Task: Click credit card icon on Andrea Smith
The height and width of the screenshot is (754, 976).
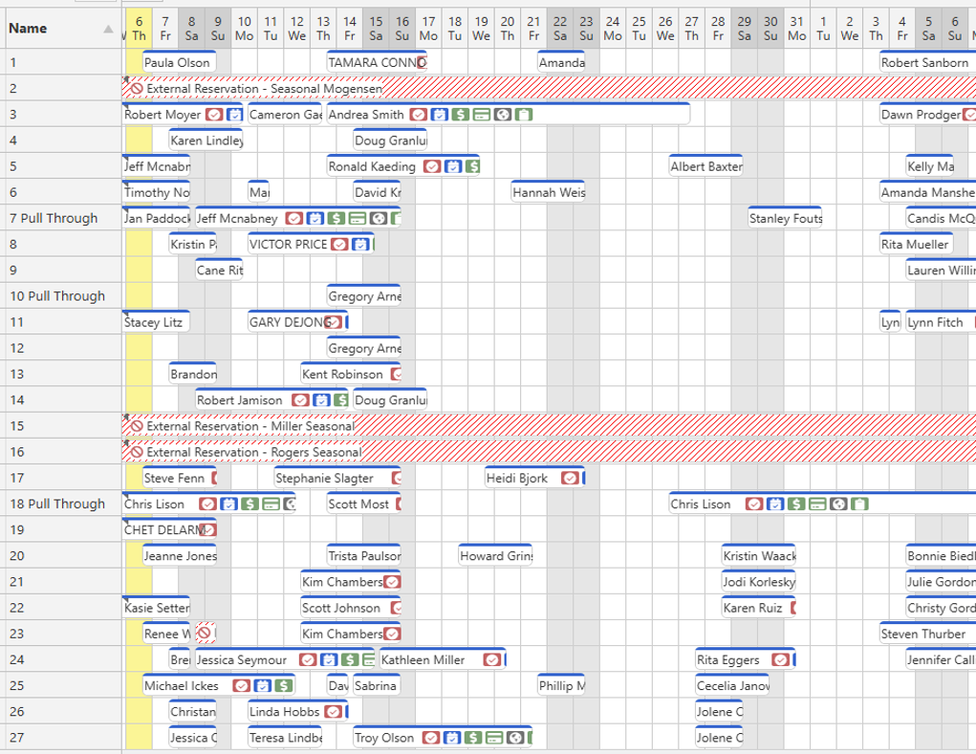Action: click(x=482, y=115)
